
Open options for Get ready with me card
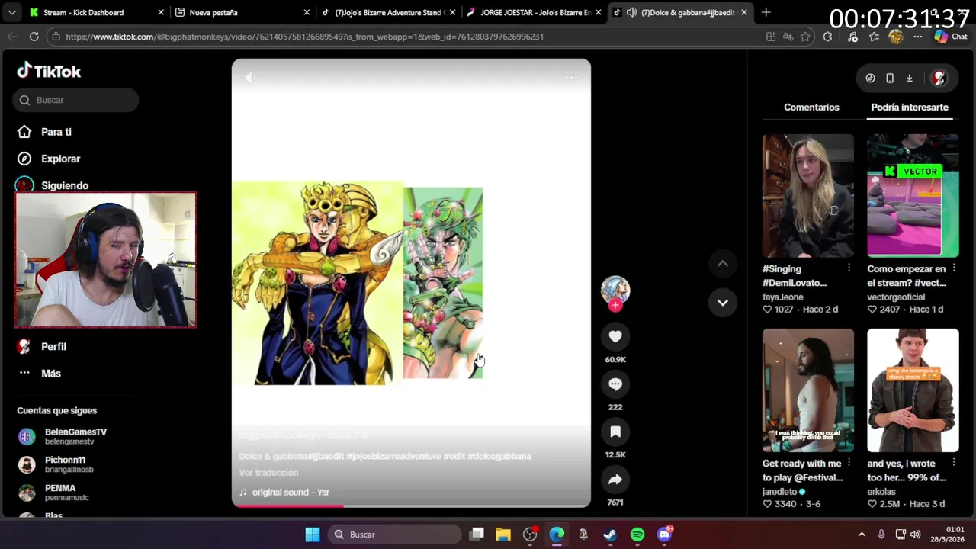click(849, 464)
